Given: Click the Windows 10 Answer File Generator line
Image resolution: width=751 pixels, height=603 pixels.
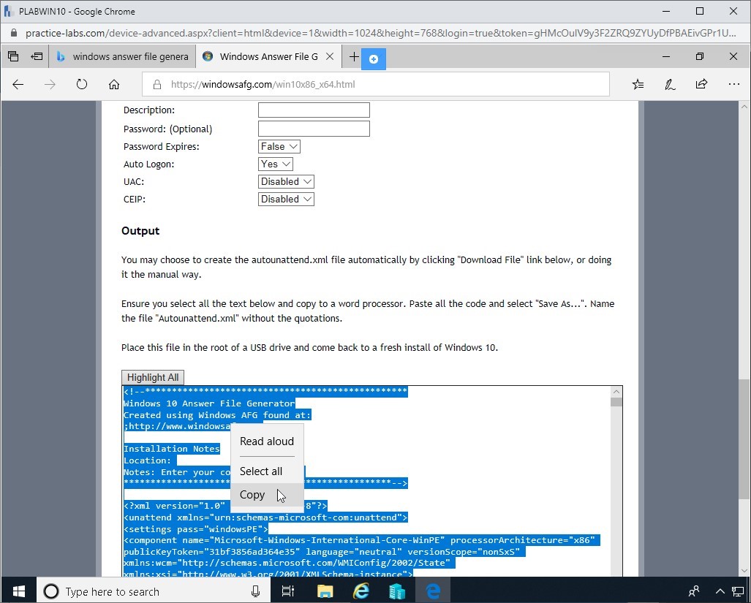Looking at the screenshot, I should [209, 403].
